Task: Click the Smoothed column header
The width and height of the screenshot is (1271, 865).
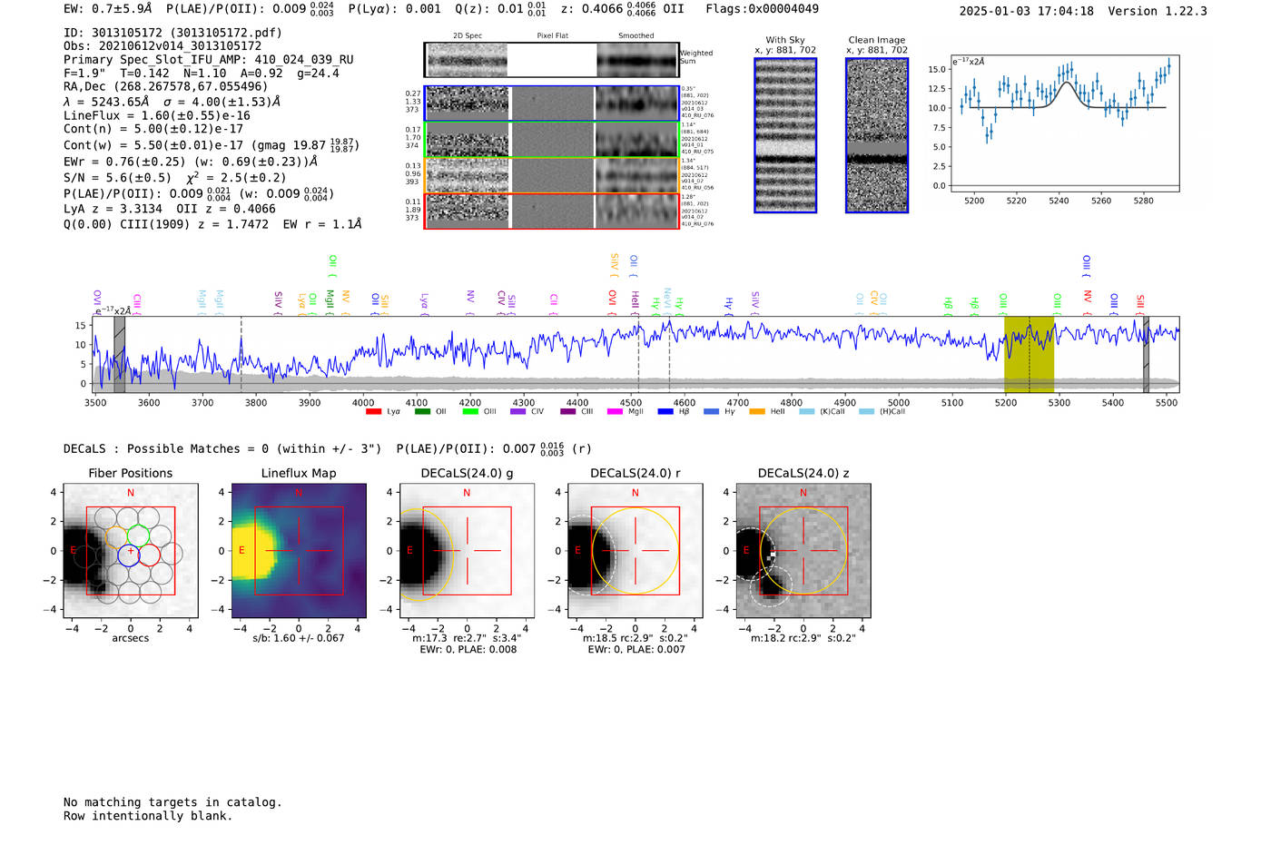Action: coord(636,36)
